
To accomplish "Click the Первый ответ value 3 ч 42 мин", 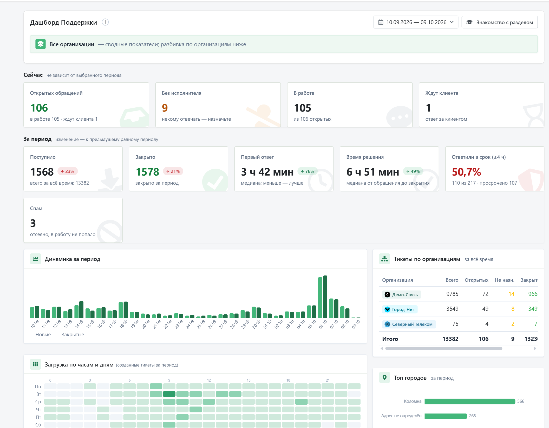I will (267, 172).
